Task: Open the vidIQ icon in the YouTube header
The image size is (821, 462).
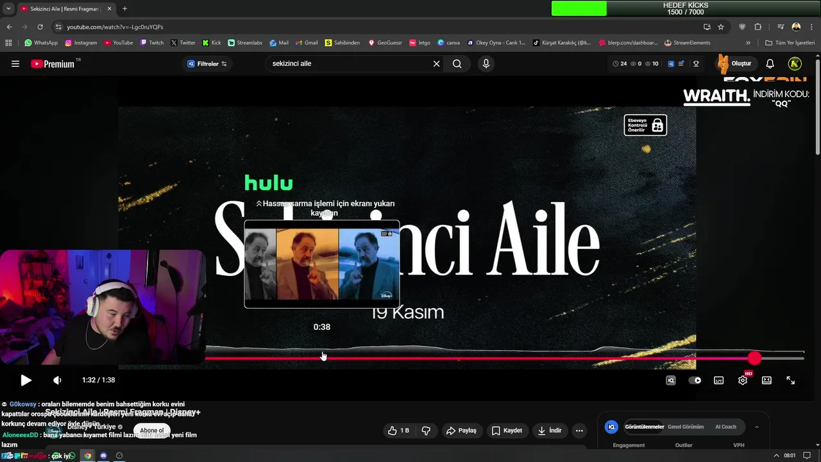Action: pos(671,64)
